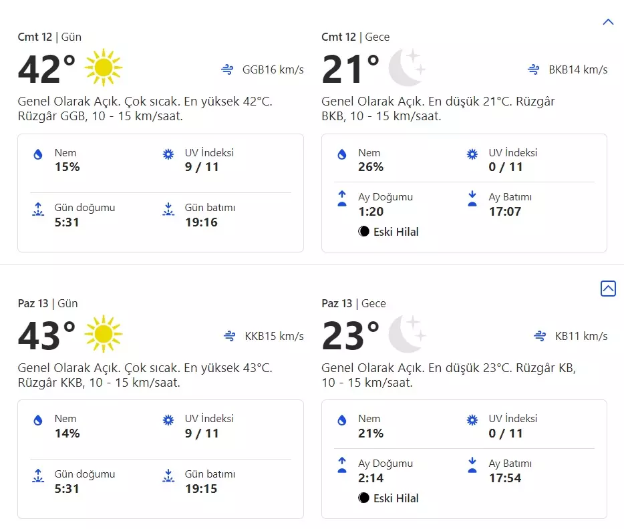Image resolution: width=624 pixels, height=529 pixels.
Task: Click the UV index icon in Cmt 12 Gece
Action: point(472,154)
